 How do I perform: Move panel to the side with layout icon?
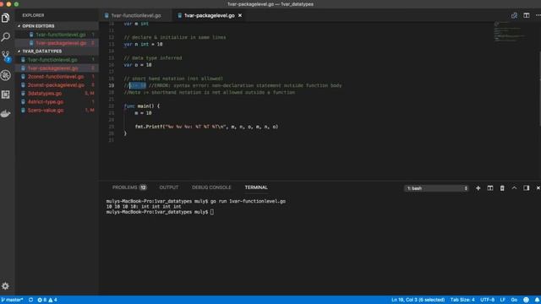click(x=526, y=188)
